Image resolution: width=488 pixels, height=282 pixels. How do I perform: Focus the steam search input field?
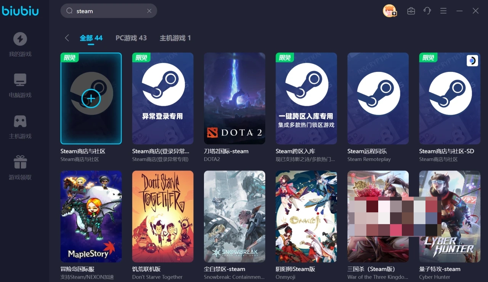pos(109,11)
